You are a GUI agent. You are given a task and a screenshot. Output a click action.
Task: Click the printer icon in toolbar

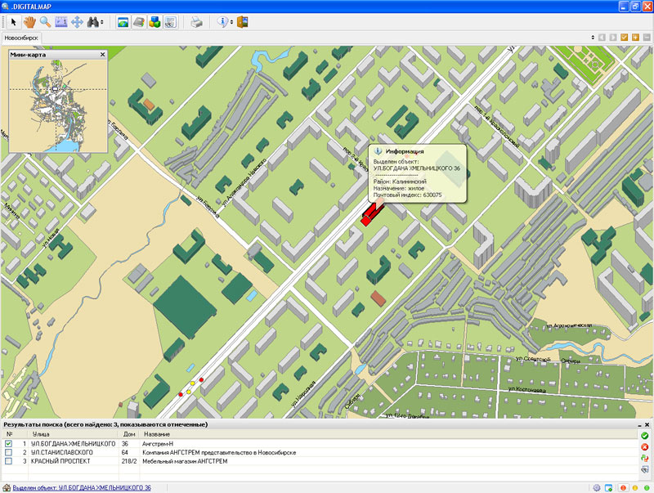196,22
